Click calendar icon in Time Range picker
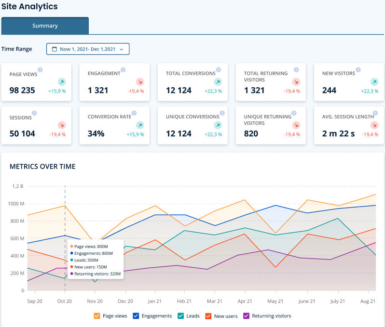Image resolution: width=385 pixels, height=327 pixels. [55, 49]
